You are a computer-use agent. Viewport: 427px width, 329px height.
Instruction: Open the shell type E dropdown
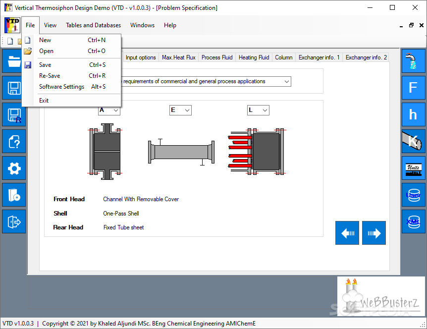(180, 110)
